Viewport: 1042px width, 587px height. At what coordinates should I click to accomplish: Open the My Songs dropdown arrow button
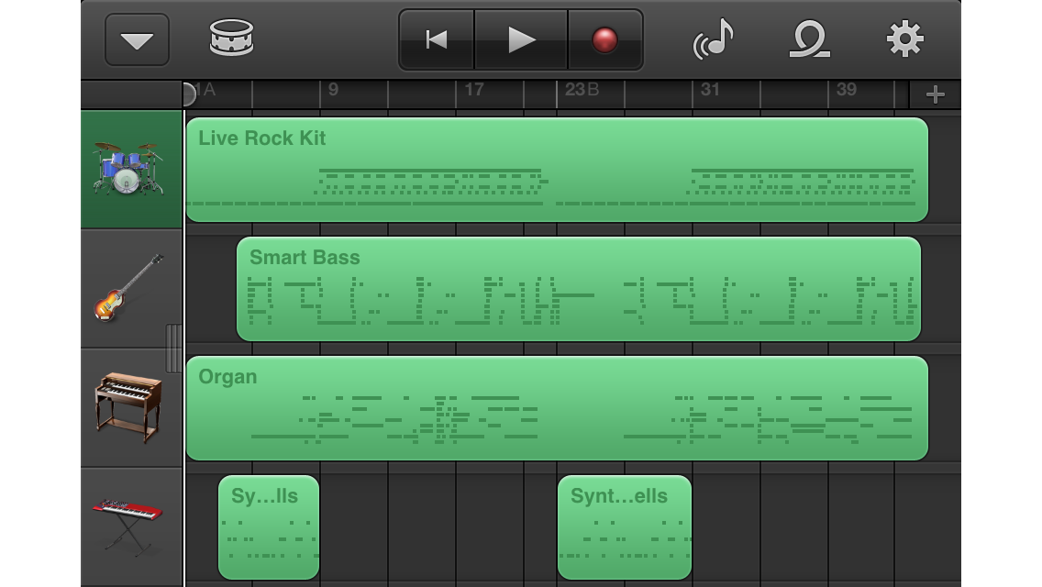click(137, 39)
